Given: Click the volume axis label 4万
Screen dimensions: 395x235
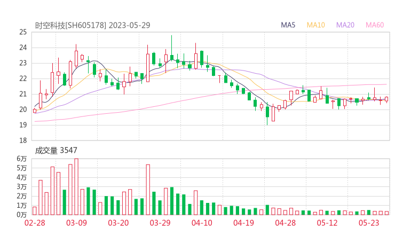Looking at the screenshot, I should click(x=22, y=177).
